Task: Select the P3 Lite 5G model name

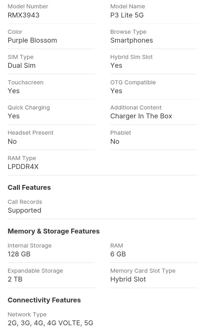Action: [127, 15]
